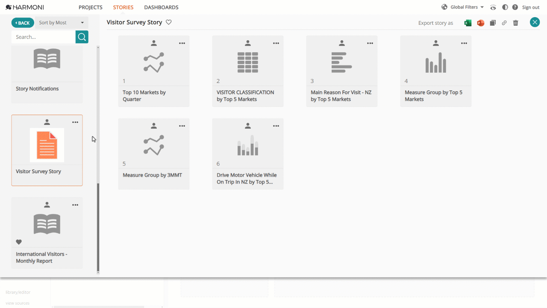The width and height of the screenshot is (547, 308).
Task: Click user icon on International Visitors tile
Action: click(47, 205)
